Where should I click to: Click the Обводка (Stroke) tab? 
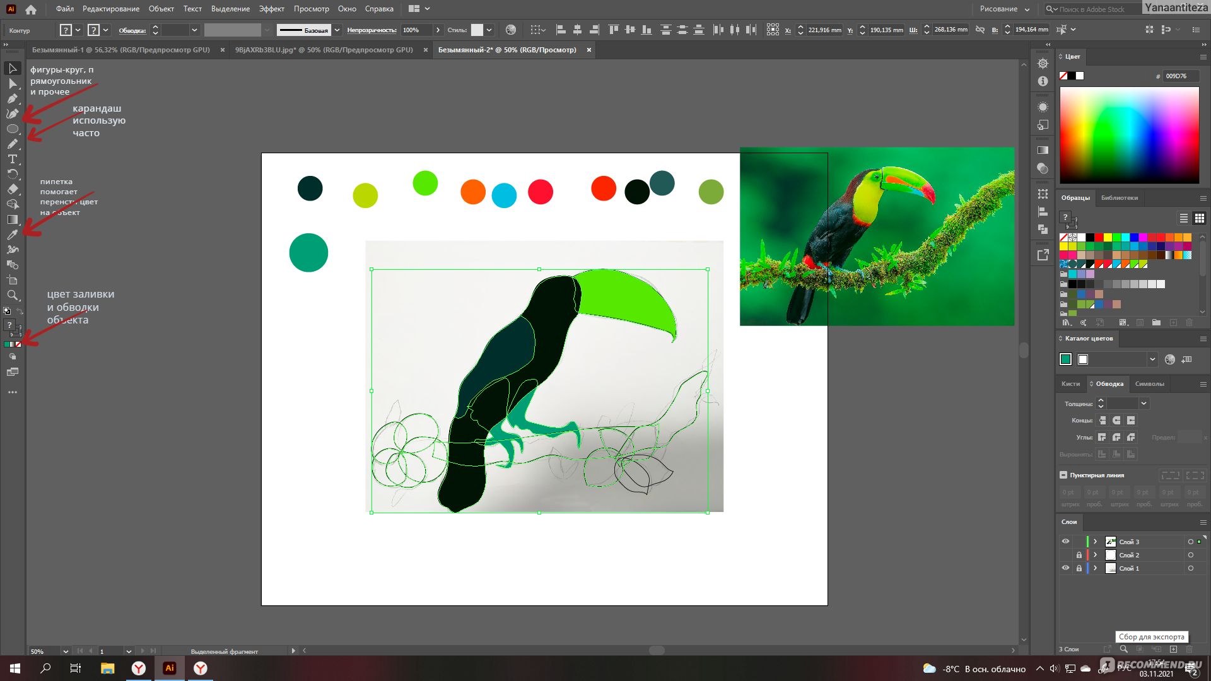point(1109,384)
